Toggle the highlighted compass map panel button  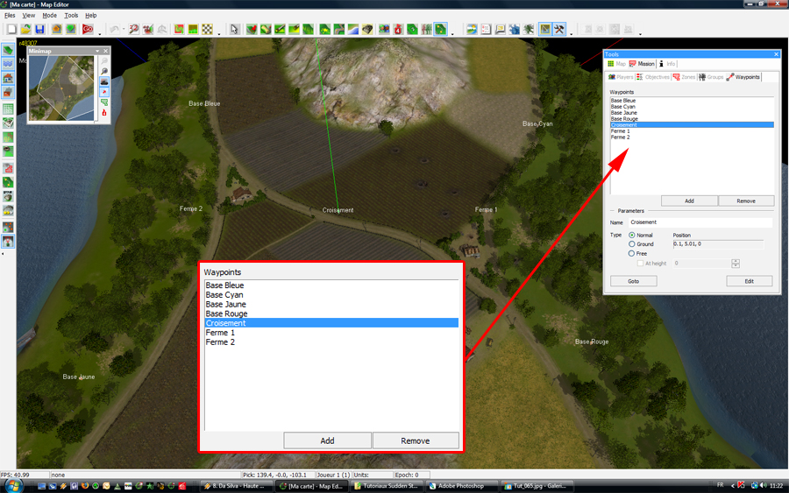point(545,29)
